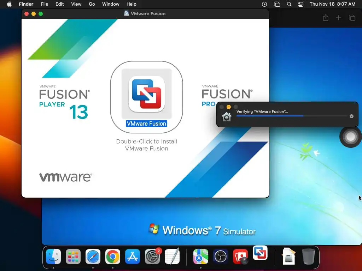Click VMware Fusion disk icon in window title
The height and width of the screenshot is (271, 362).
click(127, 13)
